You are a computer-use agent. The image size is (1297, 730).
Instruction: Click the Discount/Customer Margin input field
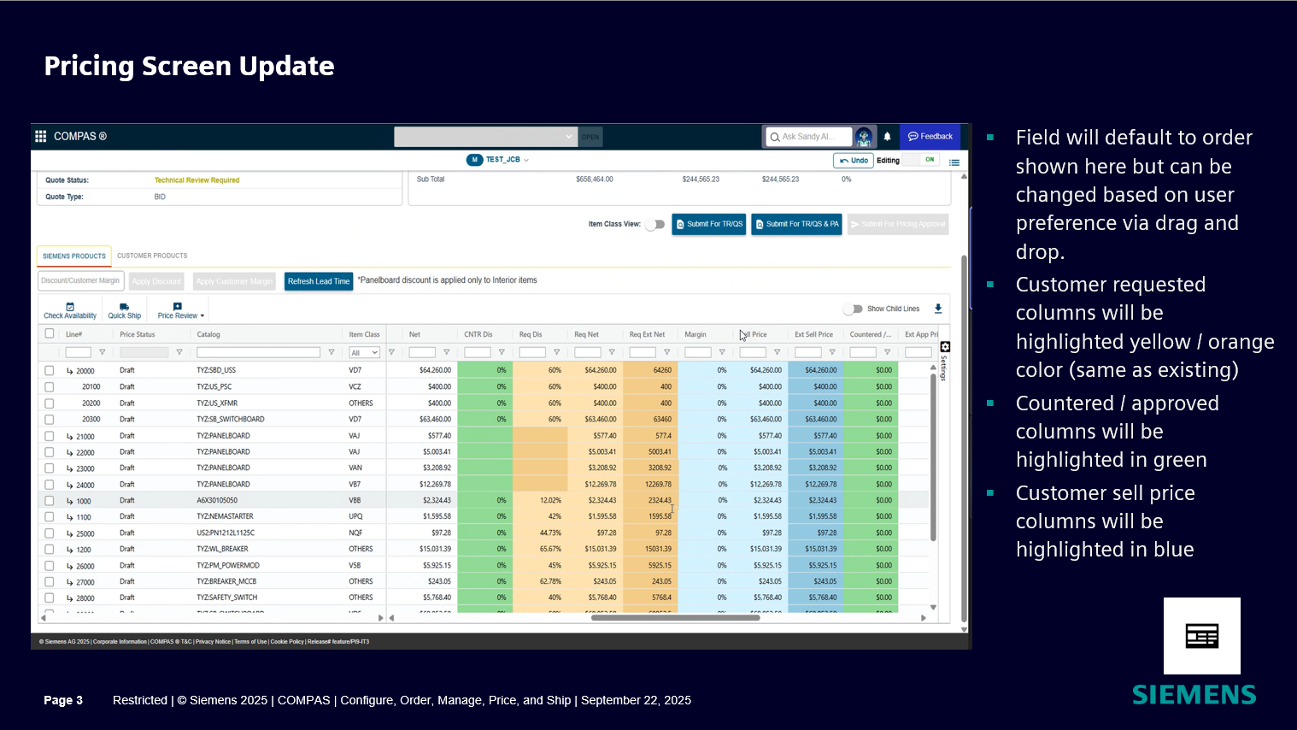(81, 280)
